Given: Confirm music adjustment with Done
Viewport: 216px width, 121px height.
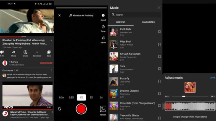Looking at the screenshot, I should click(212, 78).
